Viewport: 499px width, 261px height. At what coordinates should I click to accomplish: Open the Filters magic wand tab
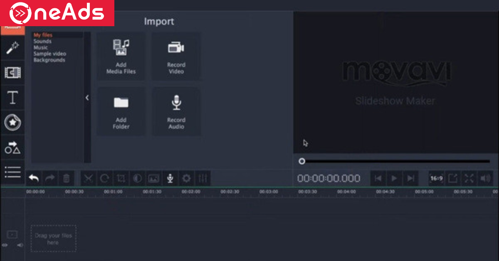coord(12,48)
